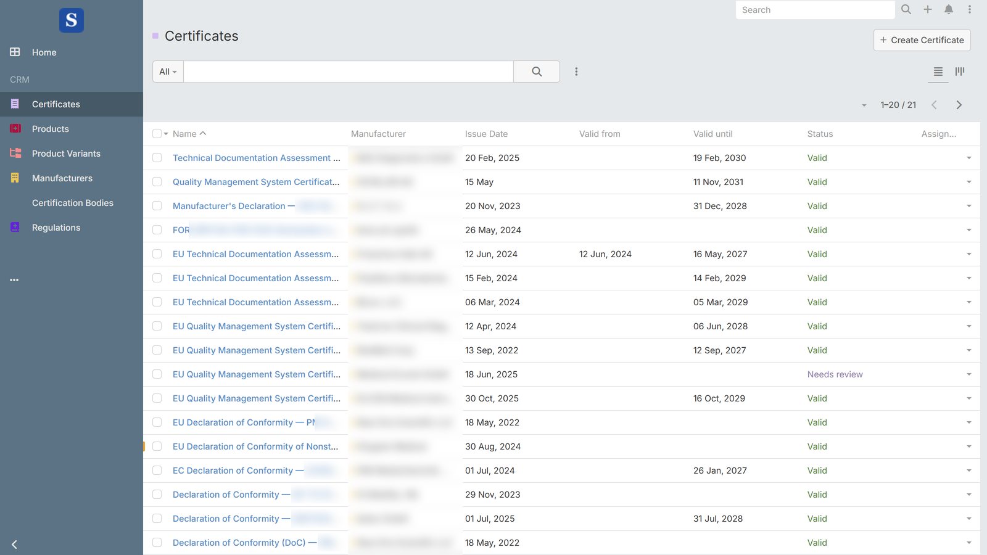Check the Quality Management System Certificat row

click(x=157, y=182)
